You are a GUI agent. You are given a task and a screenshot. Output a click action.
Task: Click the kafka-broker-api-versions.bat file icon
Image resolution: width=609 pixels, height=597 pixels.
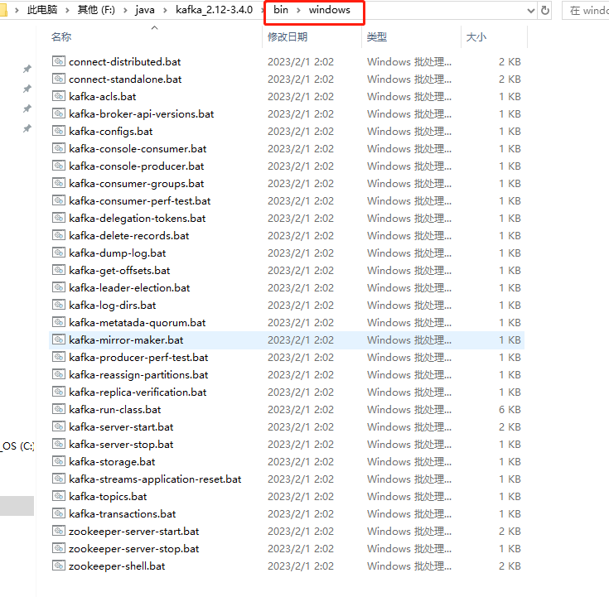coord(59,113)
